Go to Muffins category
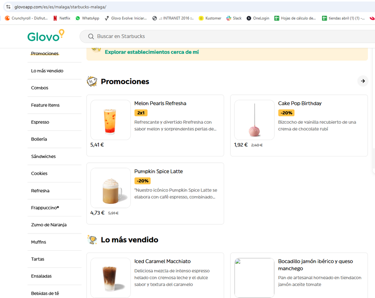 (x=38, y=242)
